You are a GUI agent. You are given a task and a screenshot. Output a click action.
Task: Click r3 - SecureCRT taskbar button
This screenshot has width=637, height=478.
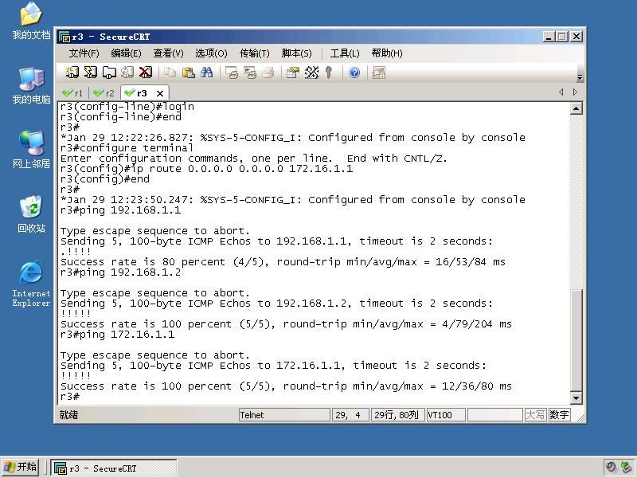tap(114, 468)
